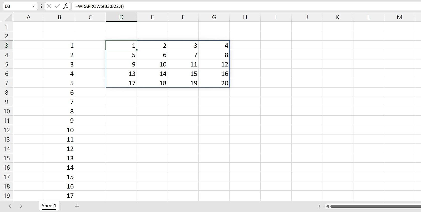421x212 pixels.
Task: Select row 7 header
Action: point(7,83)
